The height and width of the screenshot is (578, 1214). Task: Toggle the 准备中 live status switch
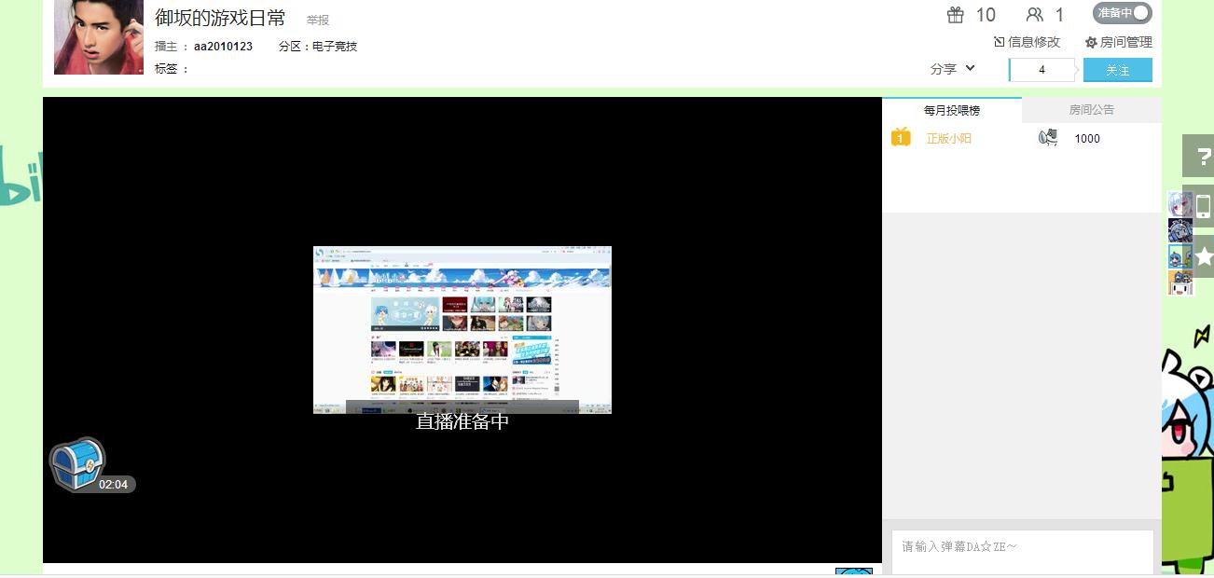coord(1122,13)
